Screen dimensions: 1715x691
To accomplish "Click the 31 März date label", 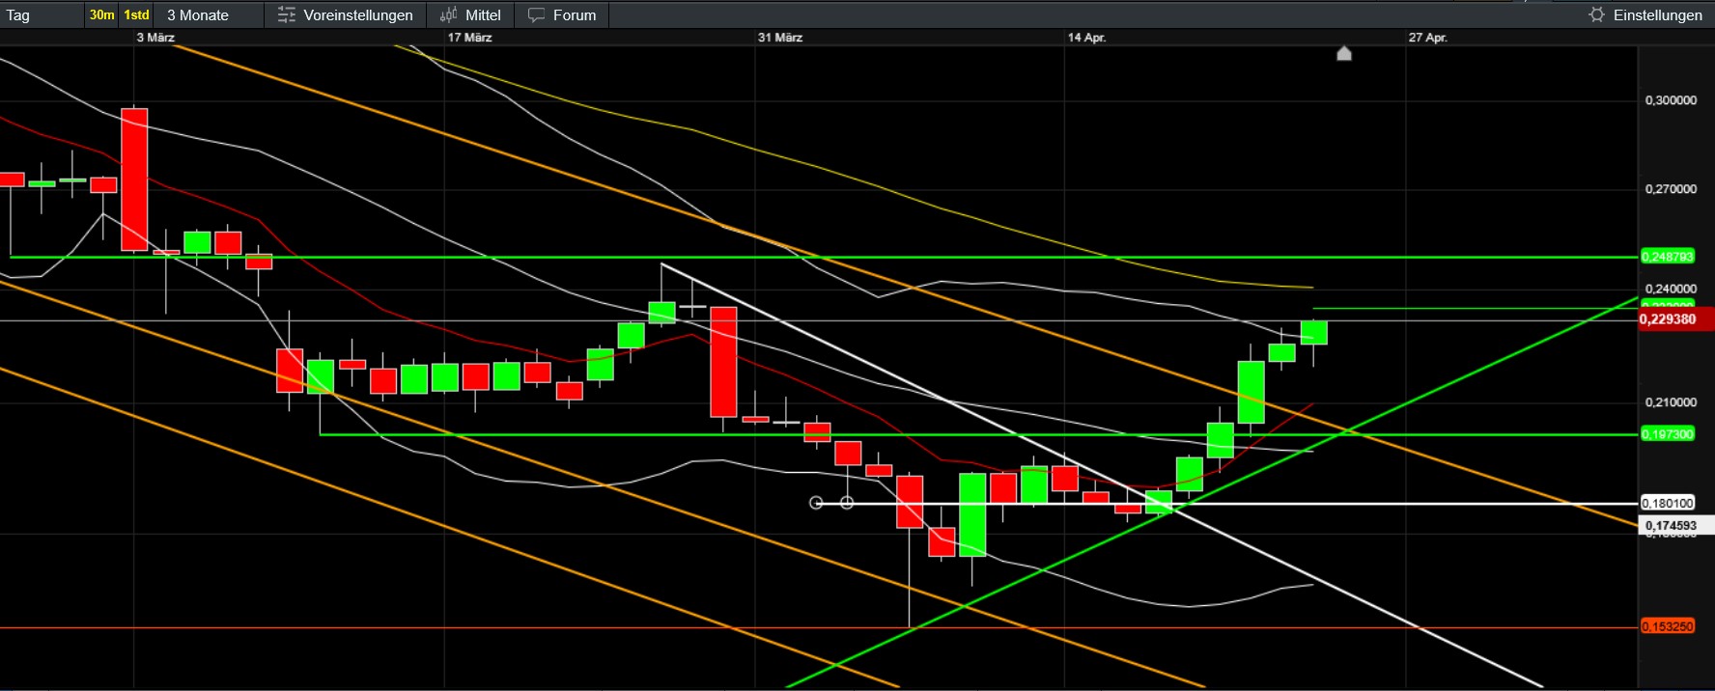I will 780,38.
